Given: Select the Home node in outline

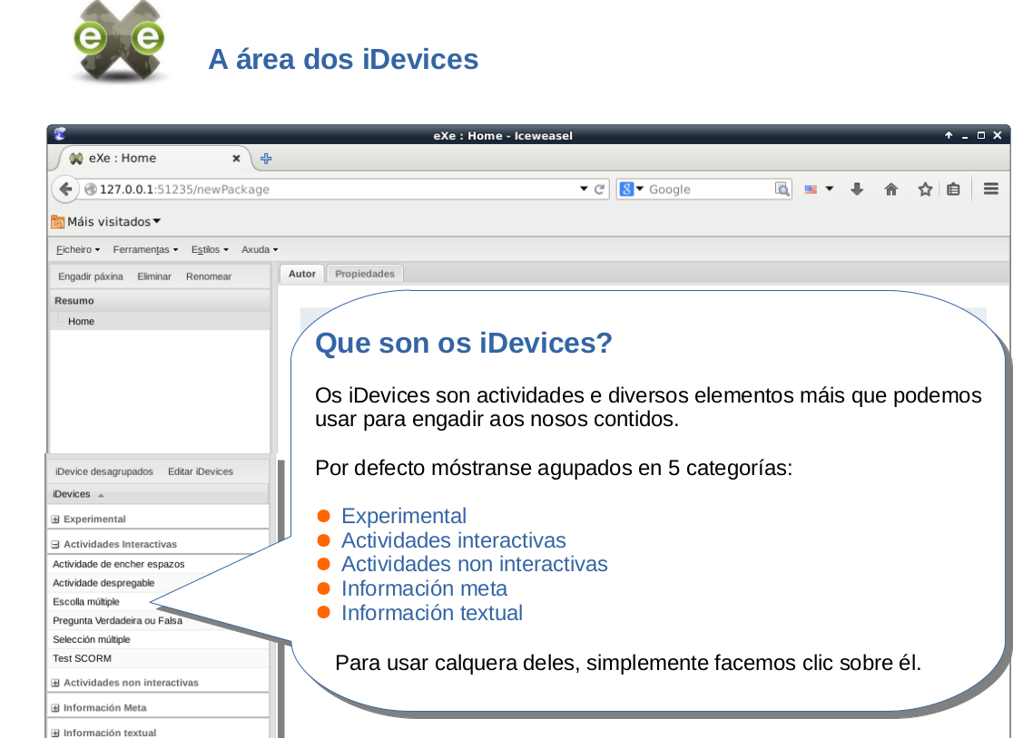Looking at the screenshot, I should [x=81, y=321].
